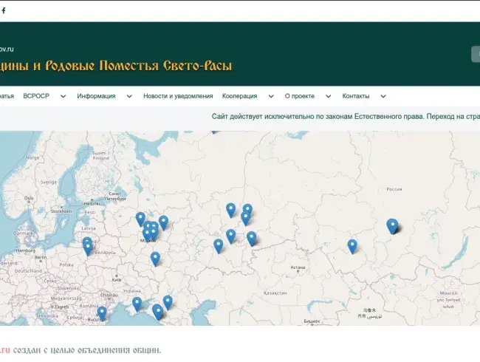Open the Контакты menu item
Image resolution: width=480 pixels, height=362 pixels.
pyautogui.click(x=356, y=96)
